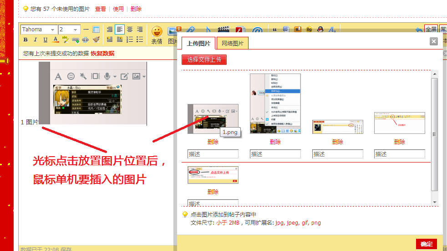Click 恢复数据 link to restore data
Viewport: 447px width, 251px height.
coord(102,54)
